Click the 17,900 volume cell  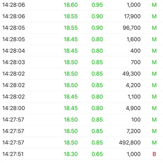pyautogui.click(x=131, y=16)
